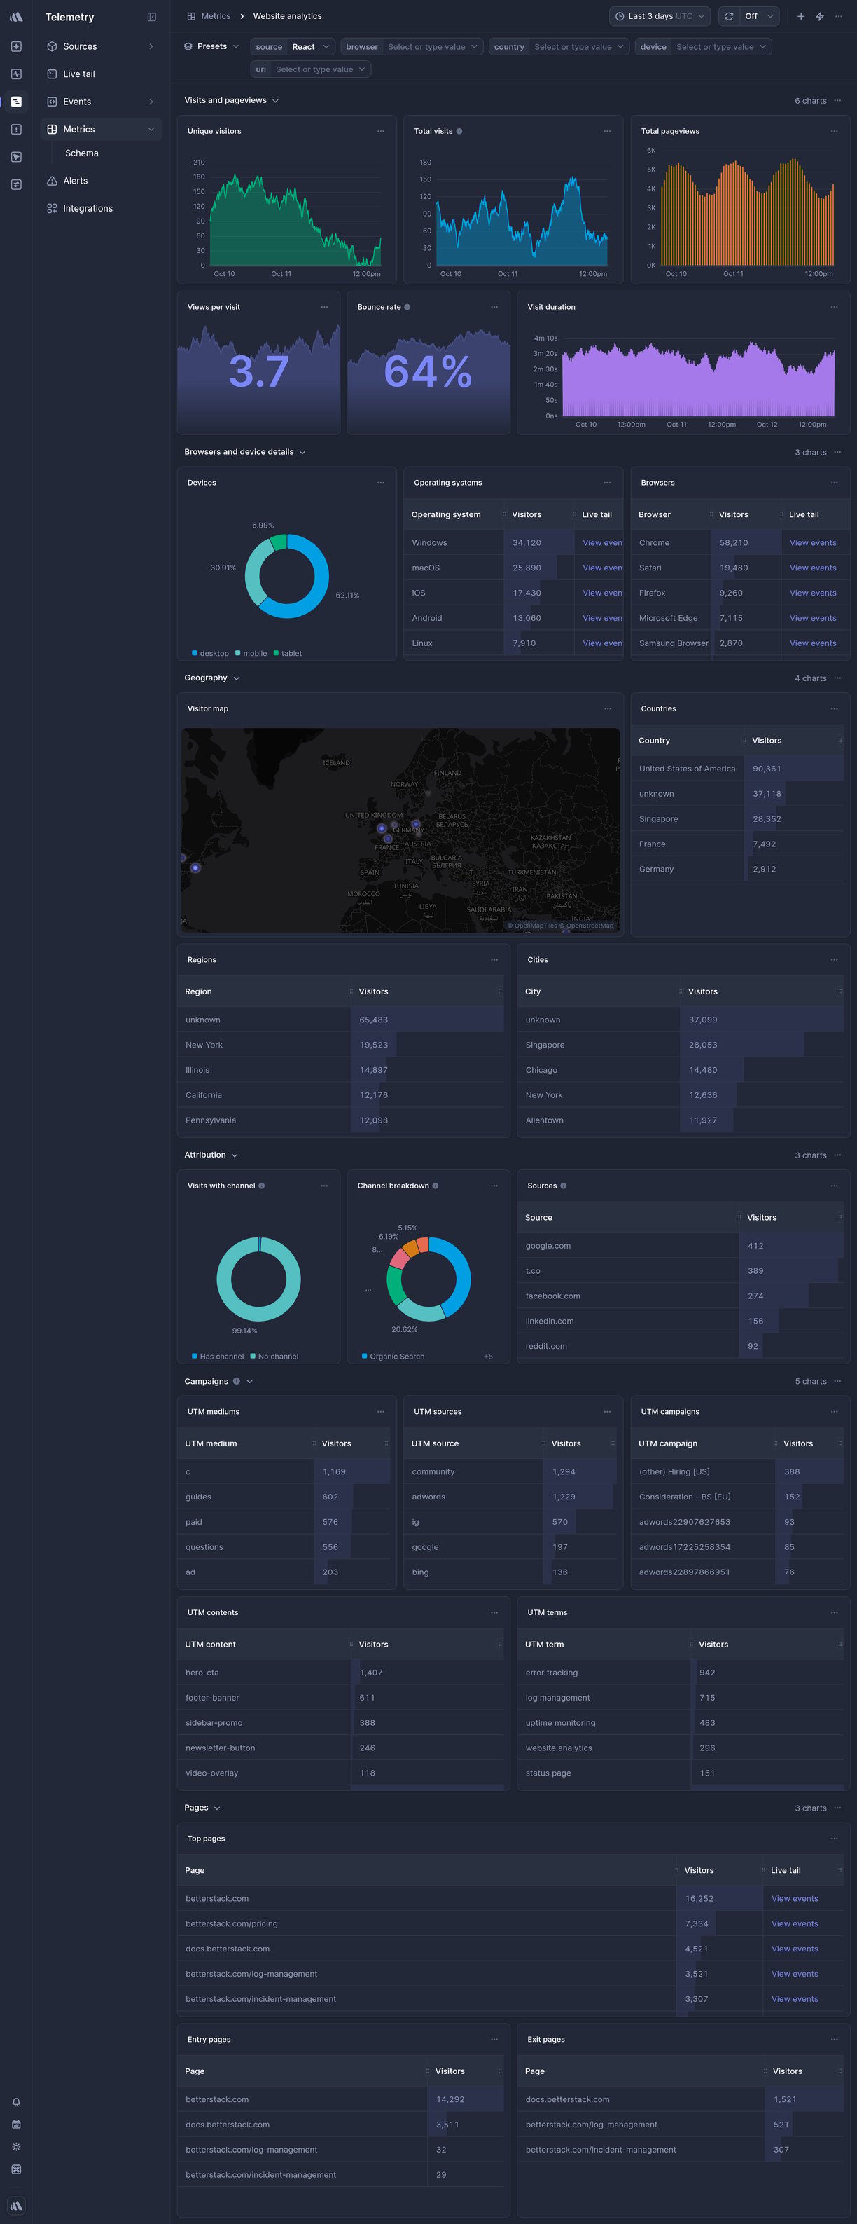Click View events for Windows row

pos(602,543)
